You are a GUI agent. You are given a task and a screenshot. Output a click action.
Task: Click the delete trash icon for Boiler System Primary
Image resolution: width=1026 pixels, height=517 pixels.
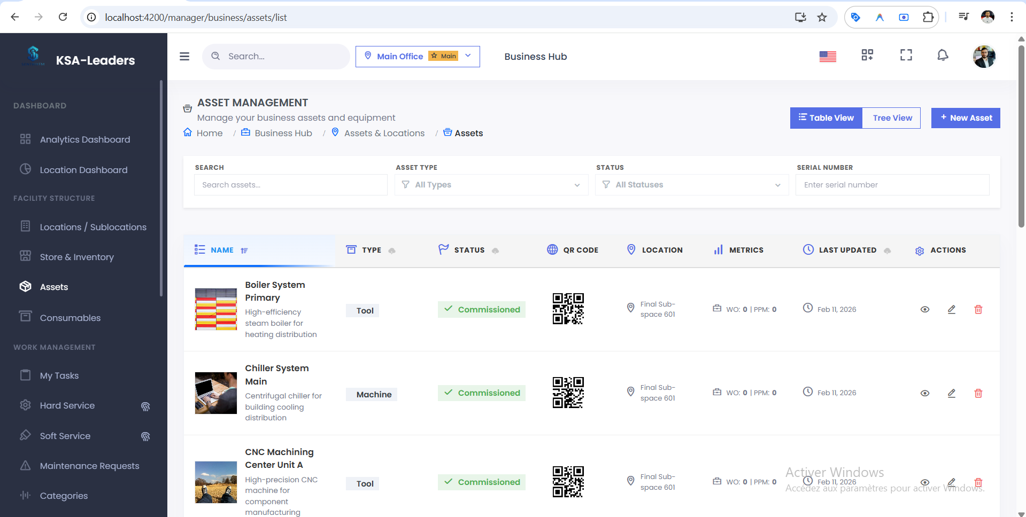click(978, 309)
